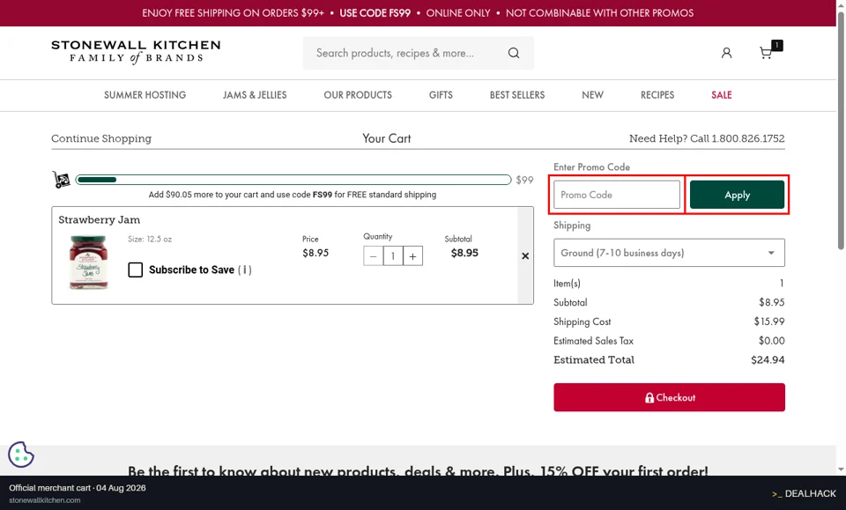The image size is (846, 510).
Task: Click the 'Size: 12.5 oz' text
Action: [x=150, y=239]
